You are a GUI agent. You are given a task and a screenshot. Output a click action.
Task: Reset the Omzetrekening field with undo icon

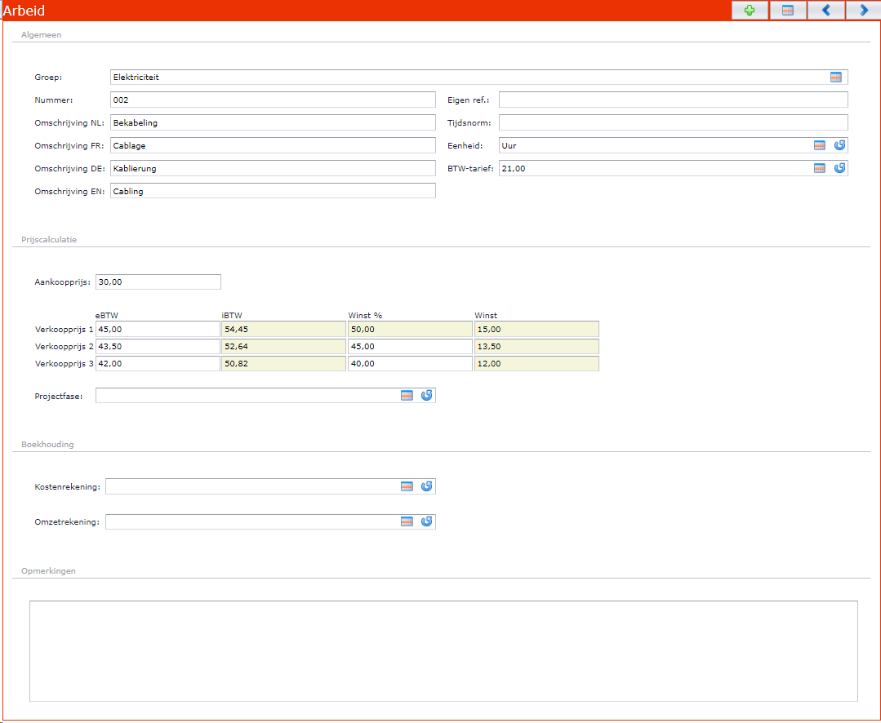(426, 521)
